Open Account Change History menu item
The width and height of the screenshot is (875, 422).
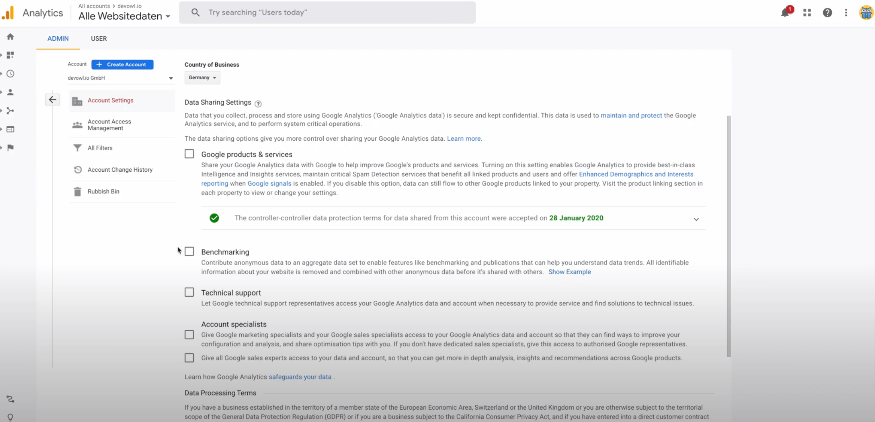coord(120,169)
